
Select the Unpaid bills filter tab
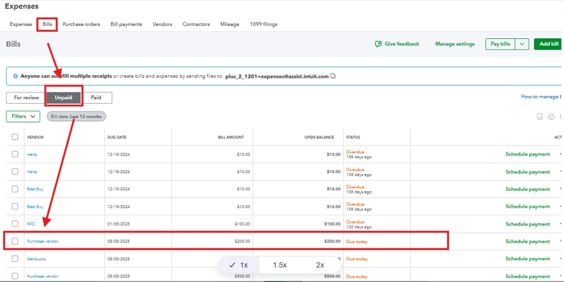pos(63,97)
